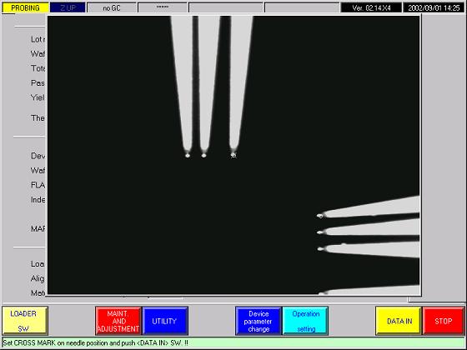This screenshot has width=467, height=350.
Task: Click the version Ver. 02.14X4 box
Action: tap(371, 7)
